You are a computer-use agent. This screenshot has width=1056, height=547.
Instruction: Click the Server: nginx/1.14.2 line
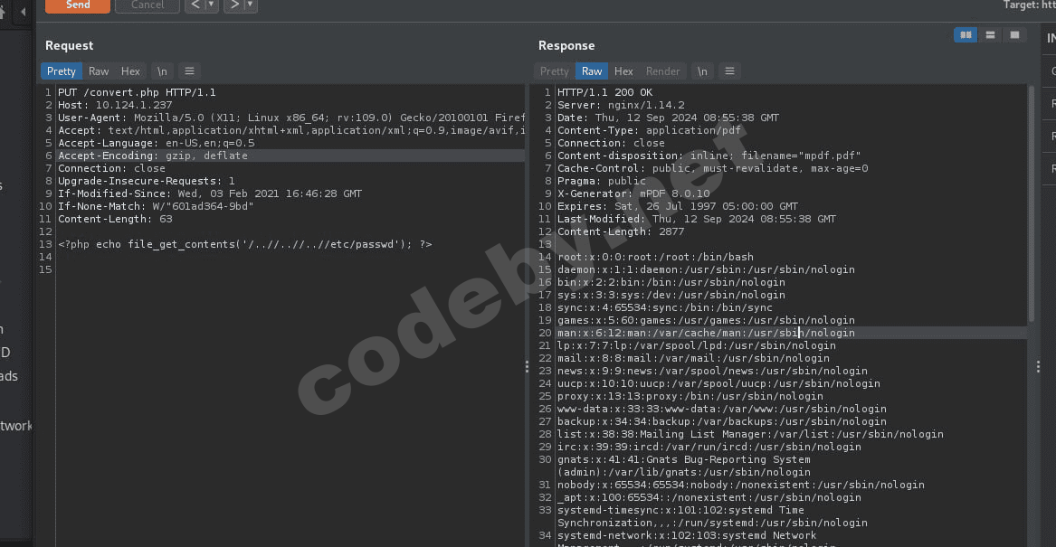click(x=621, y=105)
